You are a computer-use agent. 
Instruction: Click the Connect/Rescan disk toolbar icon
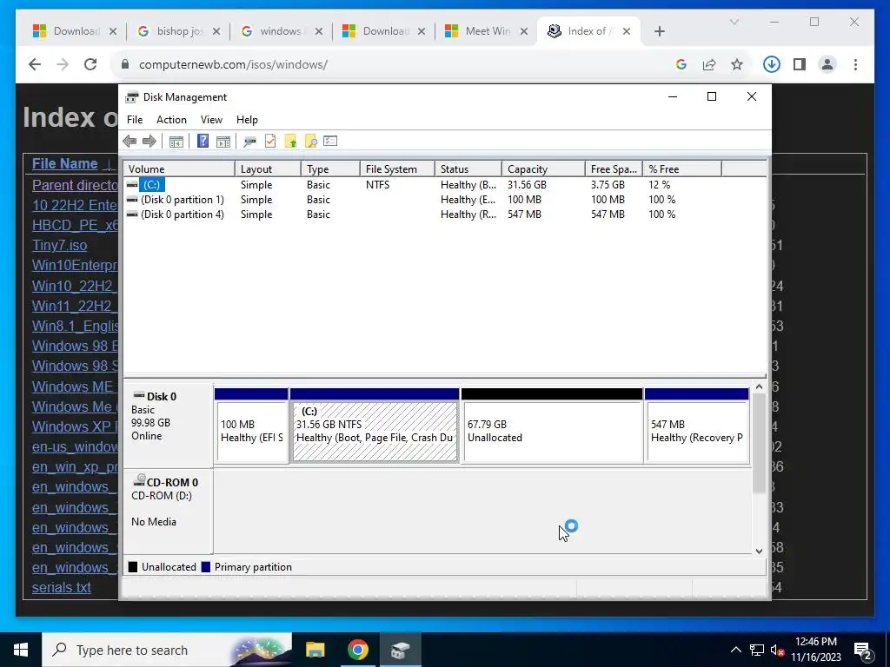click(249, 142)
